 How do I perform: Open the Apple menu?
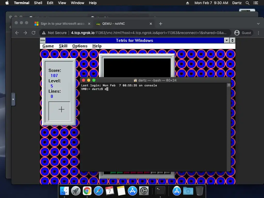click(x=7, y=3)
